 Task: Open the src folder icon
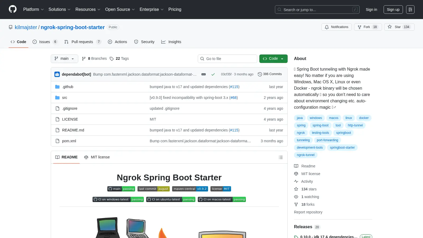point(57,98)
